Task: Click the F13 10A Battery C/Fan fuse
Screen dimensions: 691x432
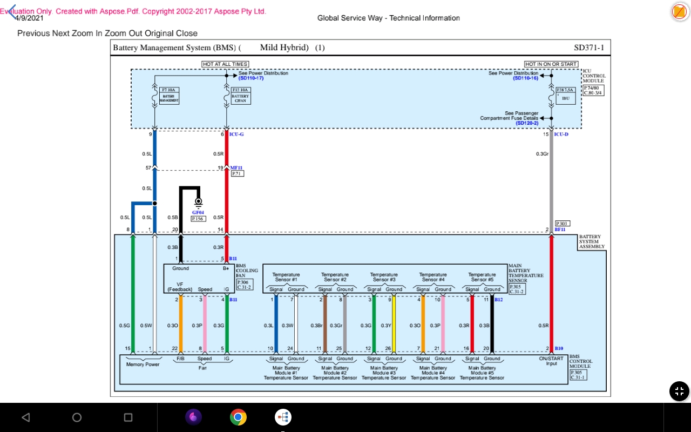Action: 240,96
